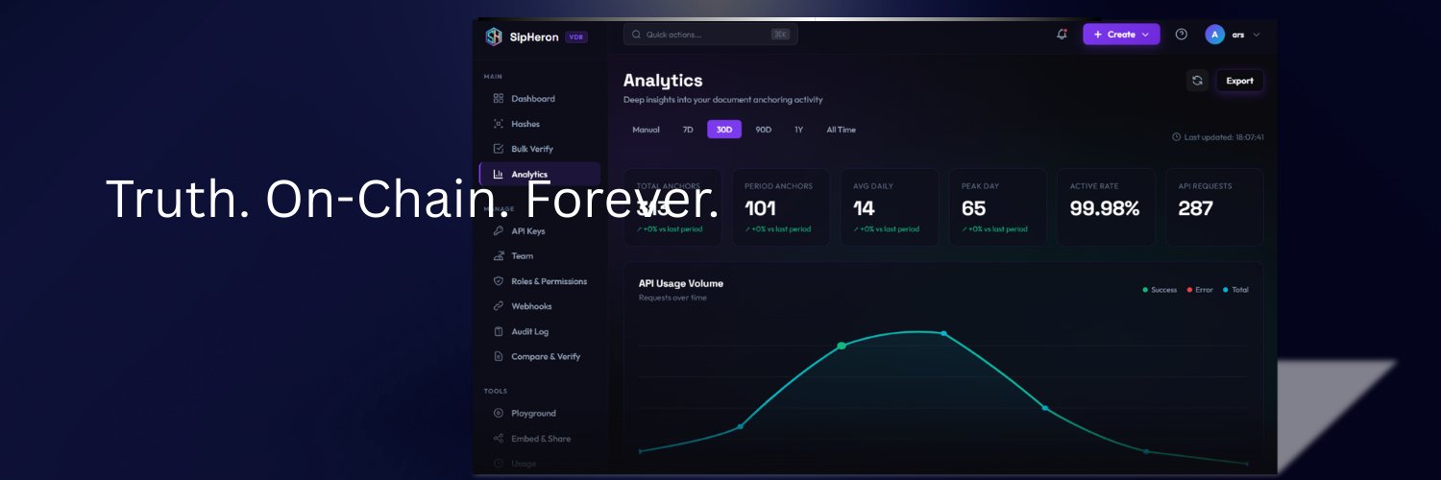Click the Active Rate 99.98% card
The image size is (1441, 480).
(x=1106, y=207)
